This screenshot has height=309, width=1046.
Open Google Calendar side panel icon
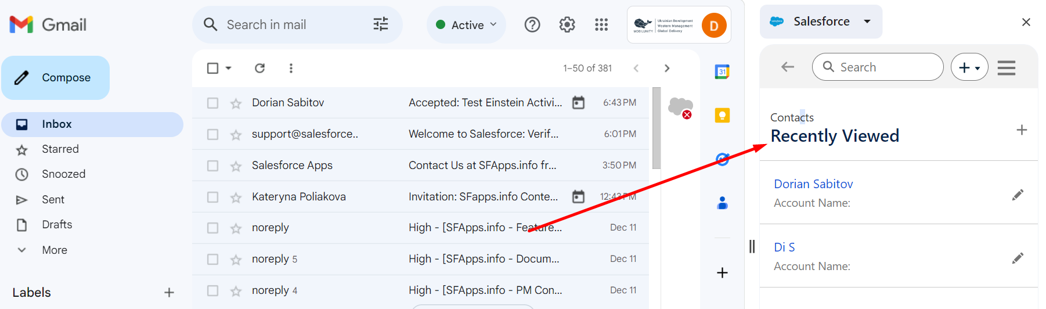tap(722, 72)
